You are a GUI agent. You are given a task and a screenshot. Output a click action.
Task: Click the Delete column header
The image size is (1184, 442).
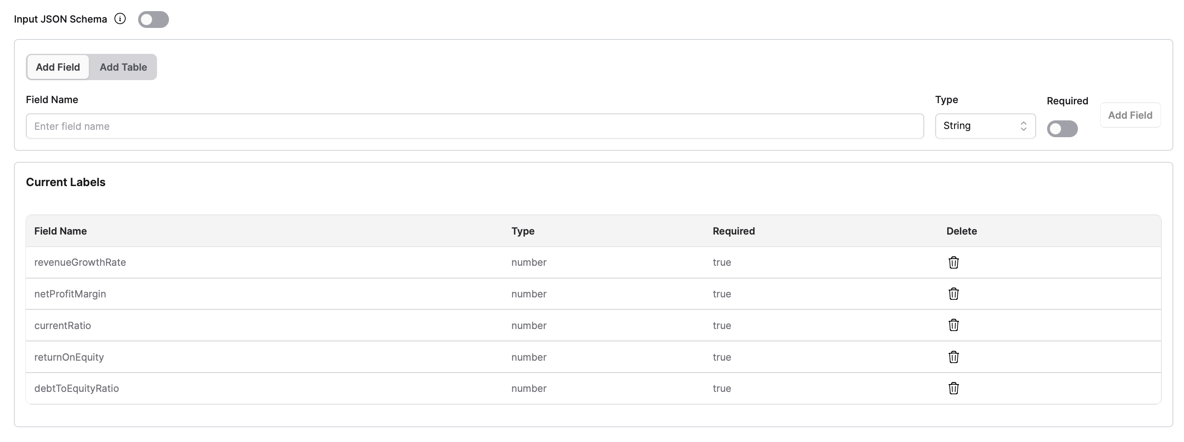tap(962, 231)
